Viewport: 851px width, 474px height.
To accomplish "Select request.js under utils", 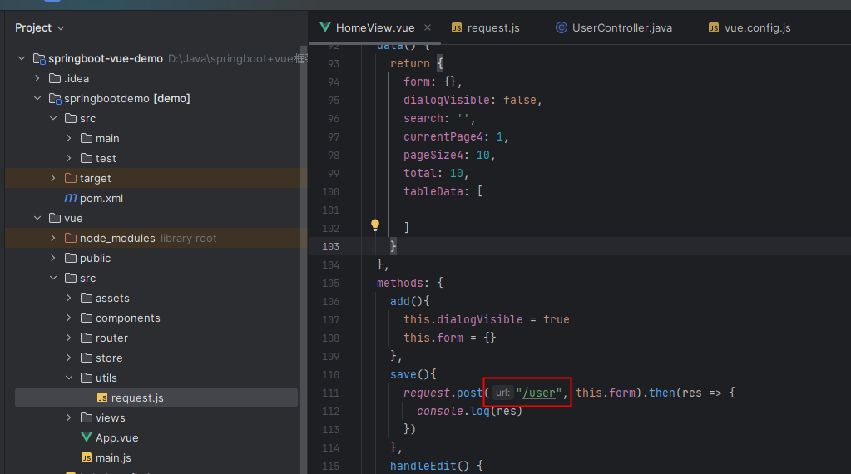I will (156, 397).
